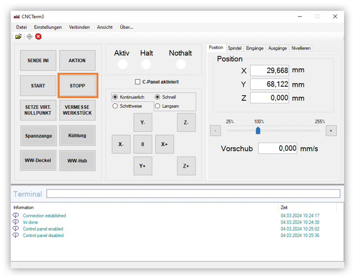
Task: Switch to the Position tab
Action: tap(216, 48)
